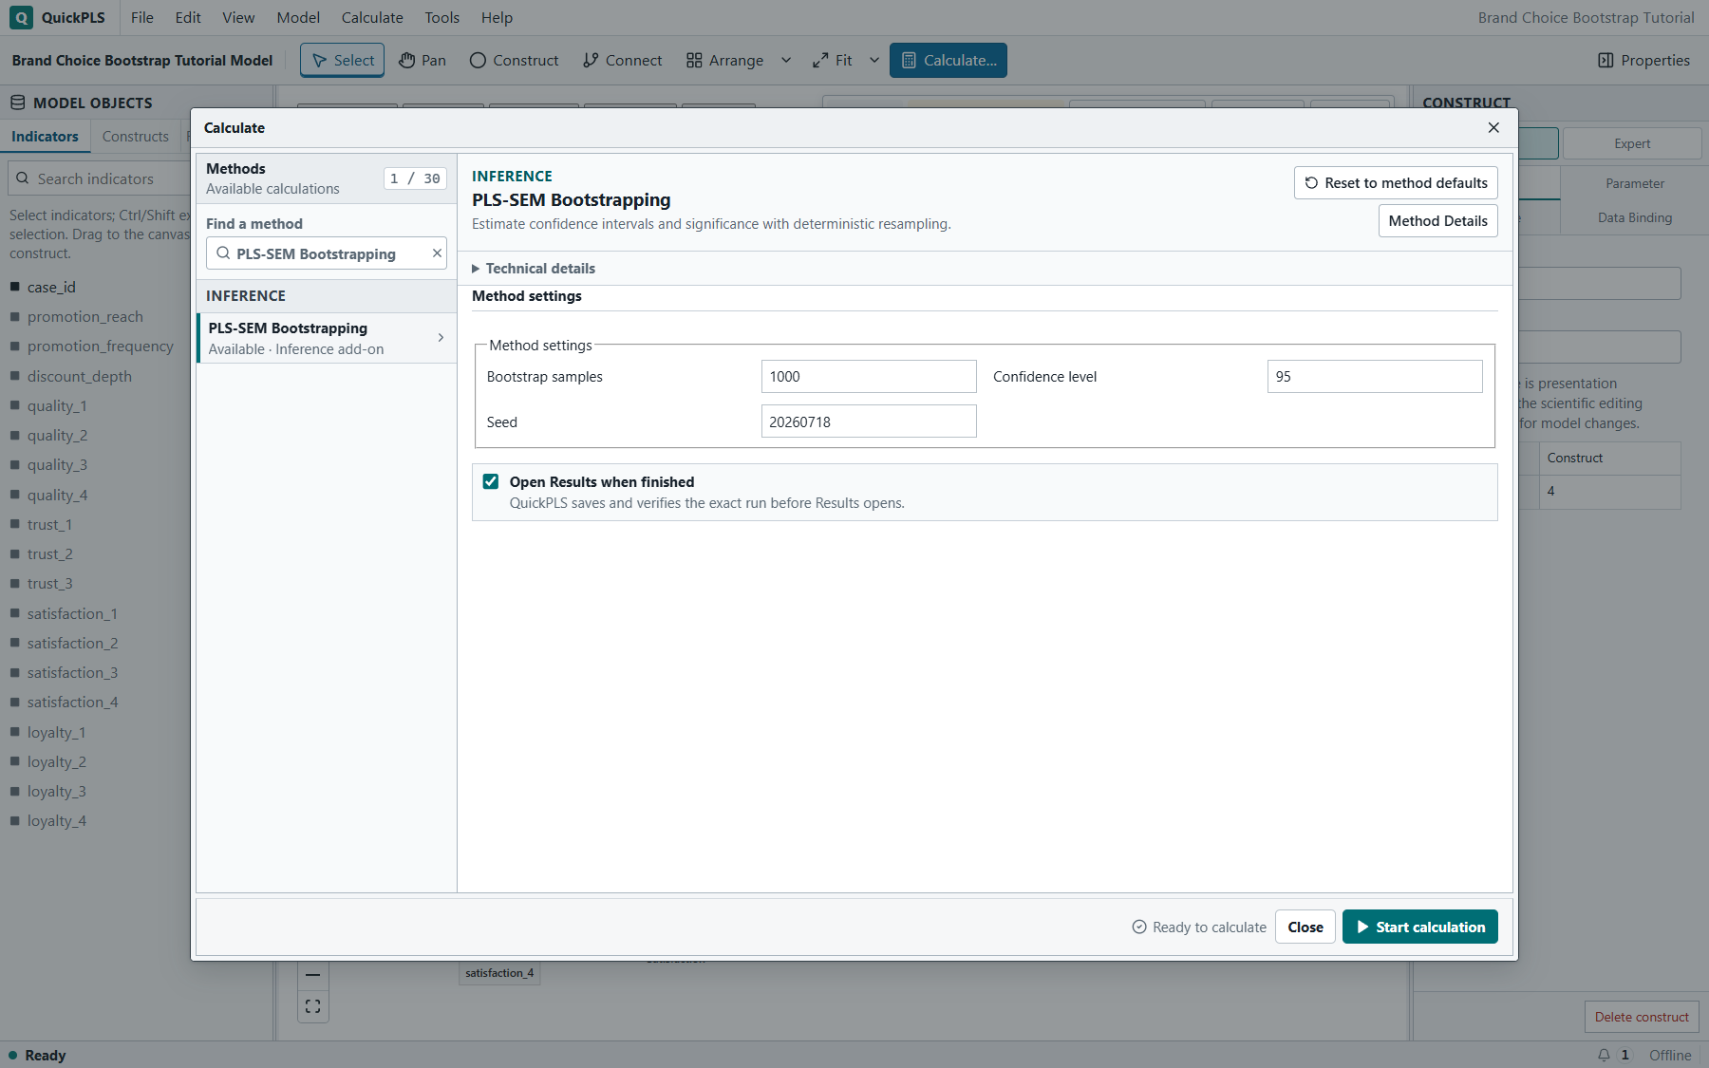Select the trust_2 indicator
Image resolution: width=1709 pixels, height=1068 pixels.
pos(50,553)
